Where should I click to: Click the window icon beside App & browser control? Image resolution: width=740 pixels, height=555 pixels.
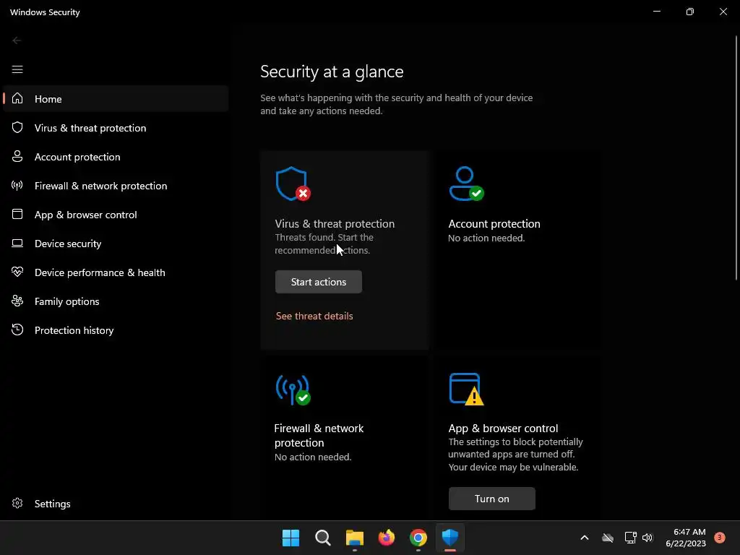pyautogui.click(x=17, y=214)
